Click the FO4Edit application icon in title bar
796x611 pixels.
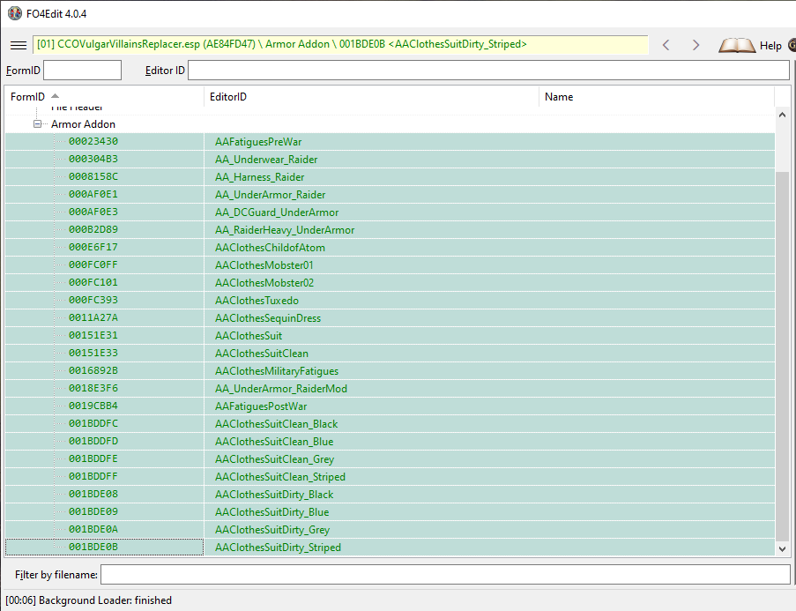point(15,14)
